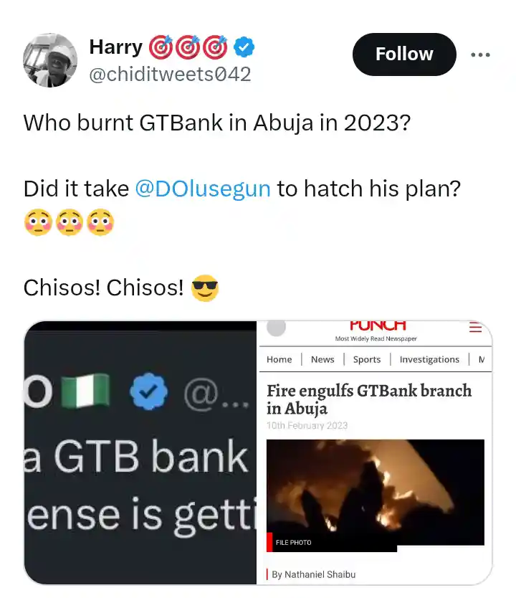Click Harry's profile picture
This screenshot has height=598, width=516.
pyautogui.click(x=50, y=60)
